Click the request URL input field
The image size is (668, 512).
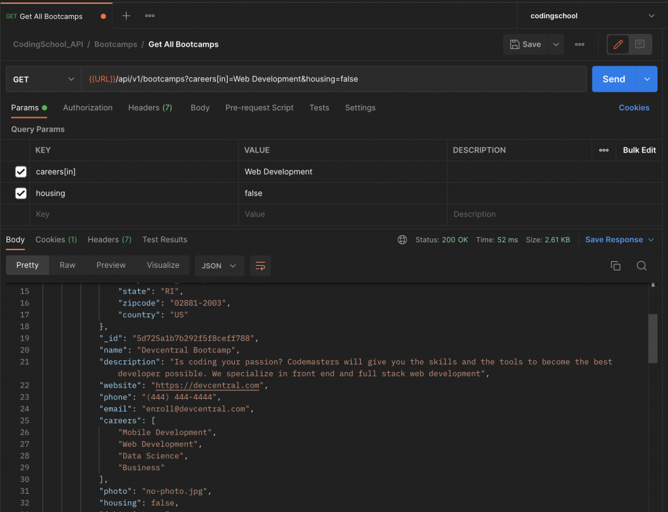333,79
